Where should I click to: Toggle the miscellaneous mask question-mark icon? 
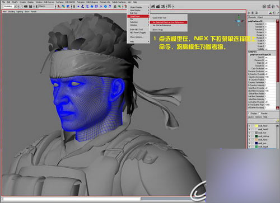point(110,6)
